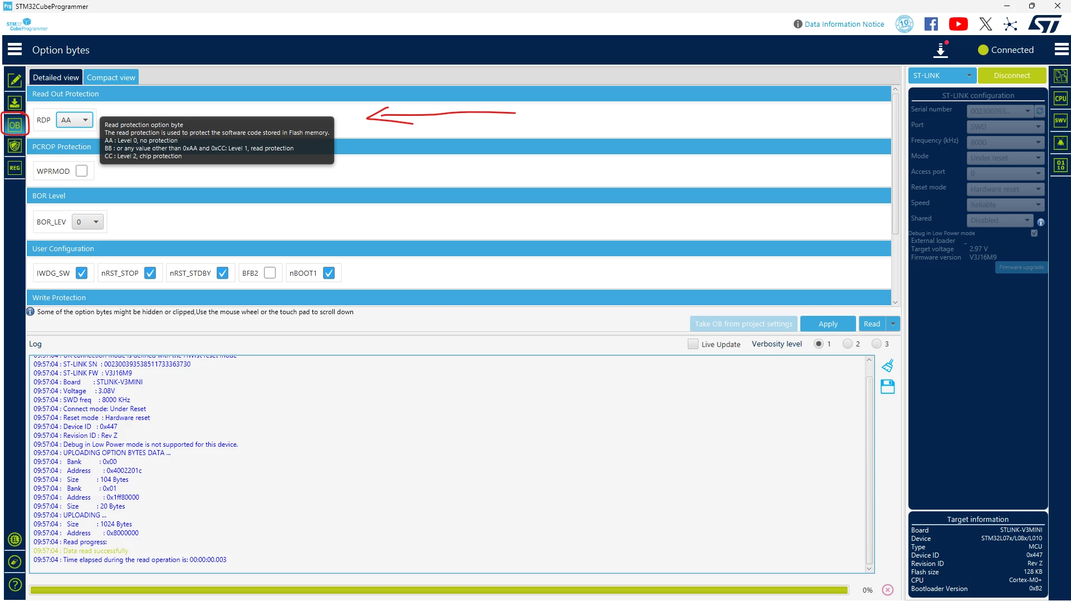
Task: Click the Read option bytes button
Action: click(x=872, y=324)
